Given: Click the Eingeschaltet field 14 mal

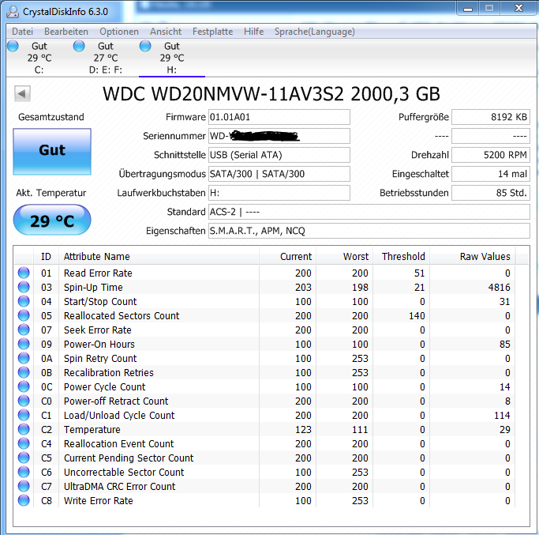Looking at the screenshot, I should coord(491,174).
